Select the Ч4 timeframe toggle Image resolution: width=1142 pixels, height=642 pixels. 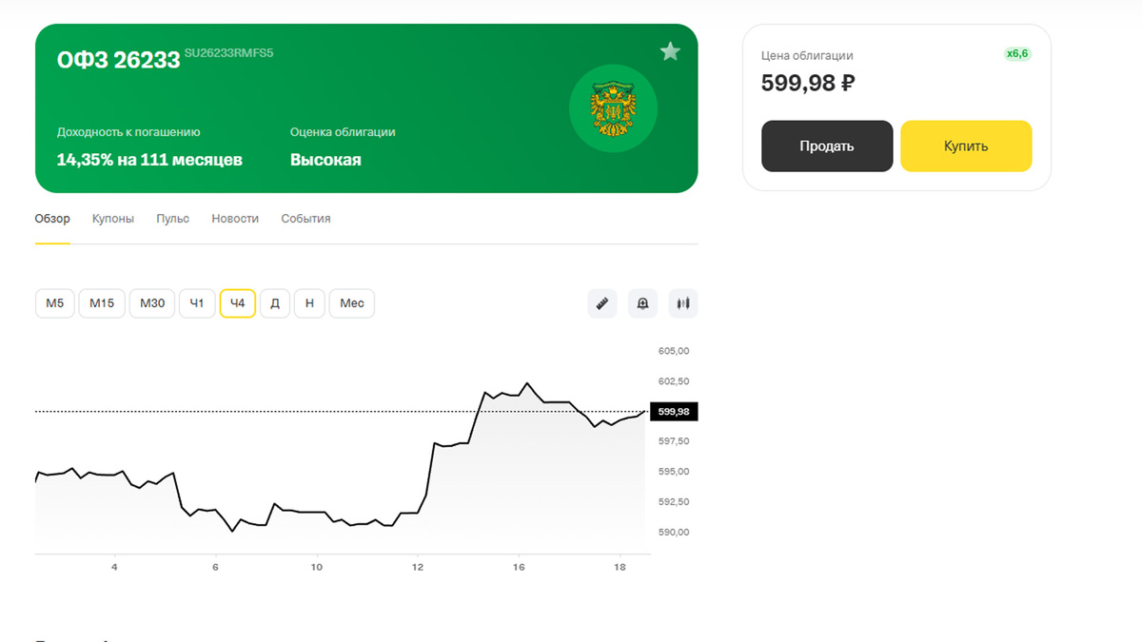(x=237, y=302)
